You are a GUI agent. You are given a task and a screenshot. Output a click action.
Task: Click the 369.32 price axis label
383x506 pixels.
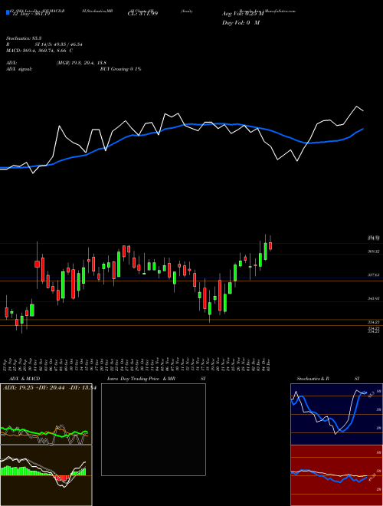coord(373,251)
